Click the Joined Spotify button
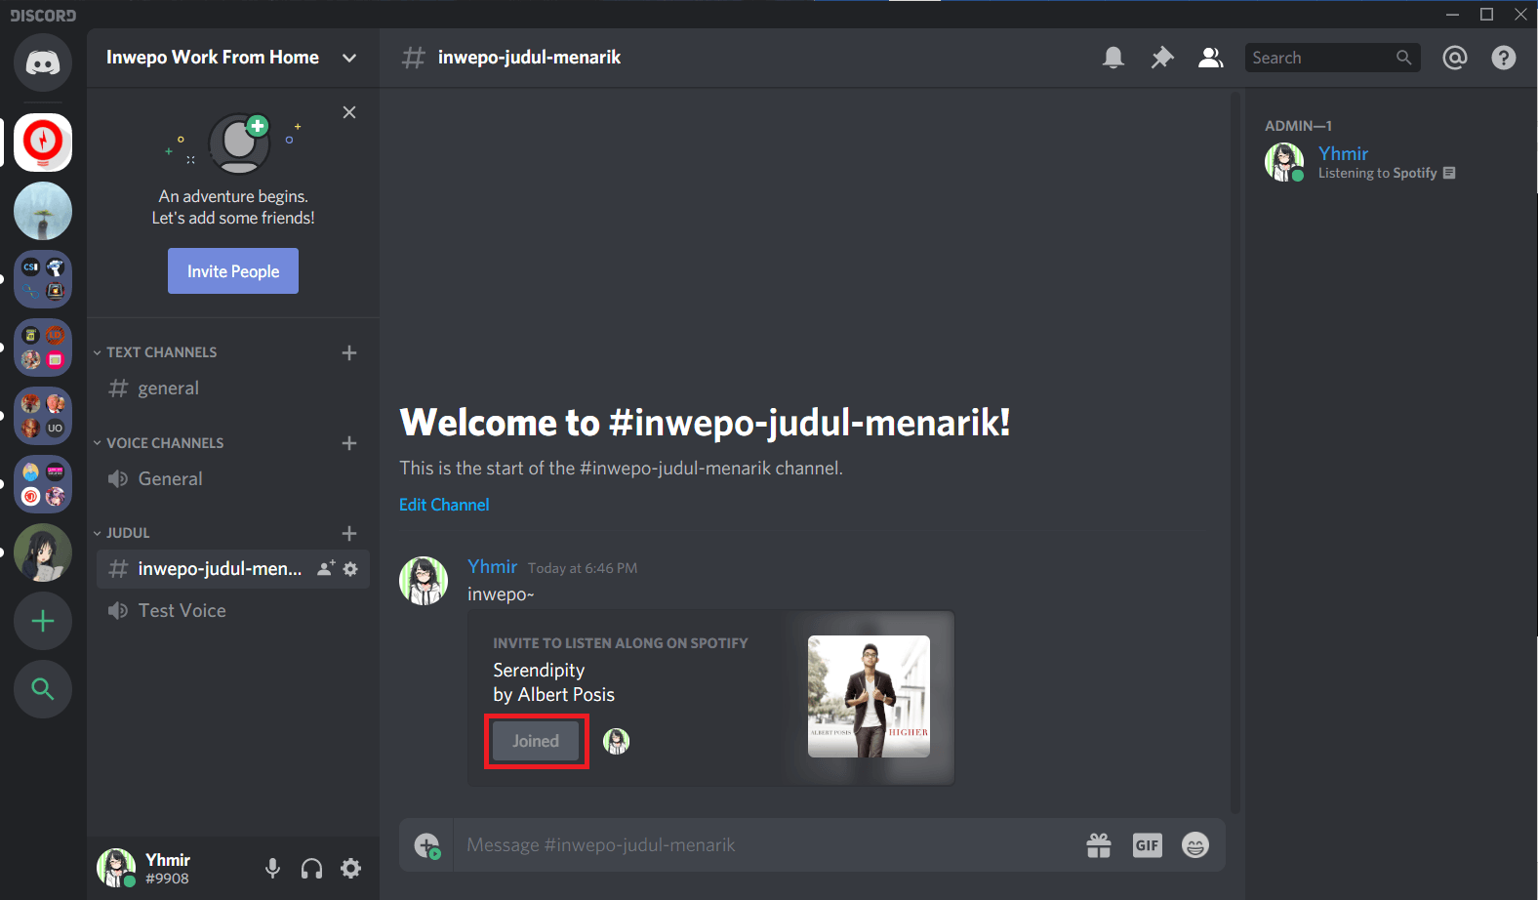This screenshot has height=900, width=1538. [536, 741]
